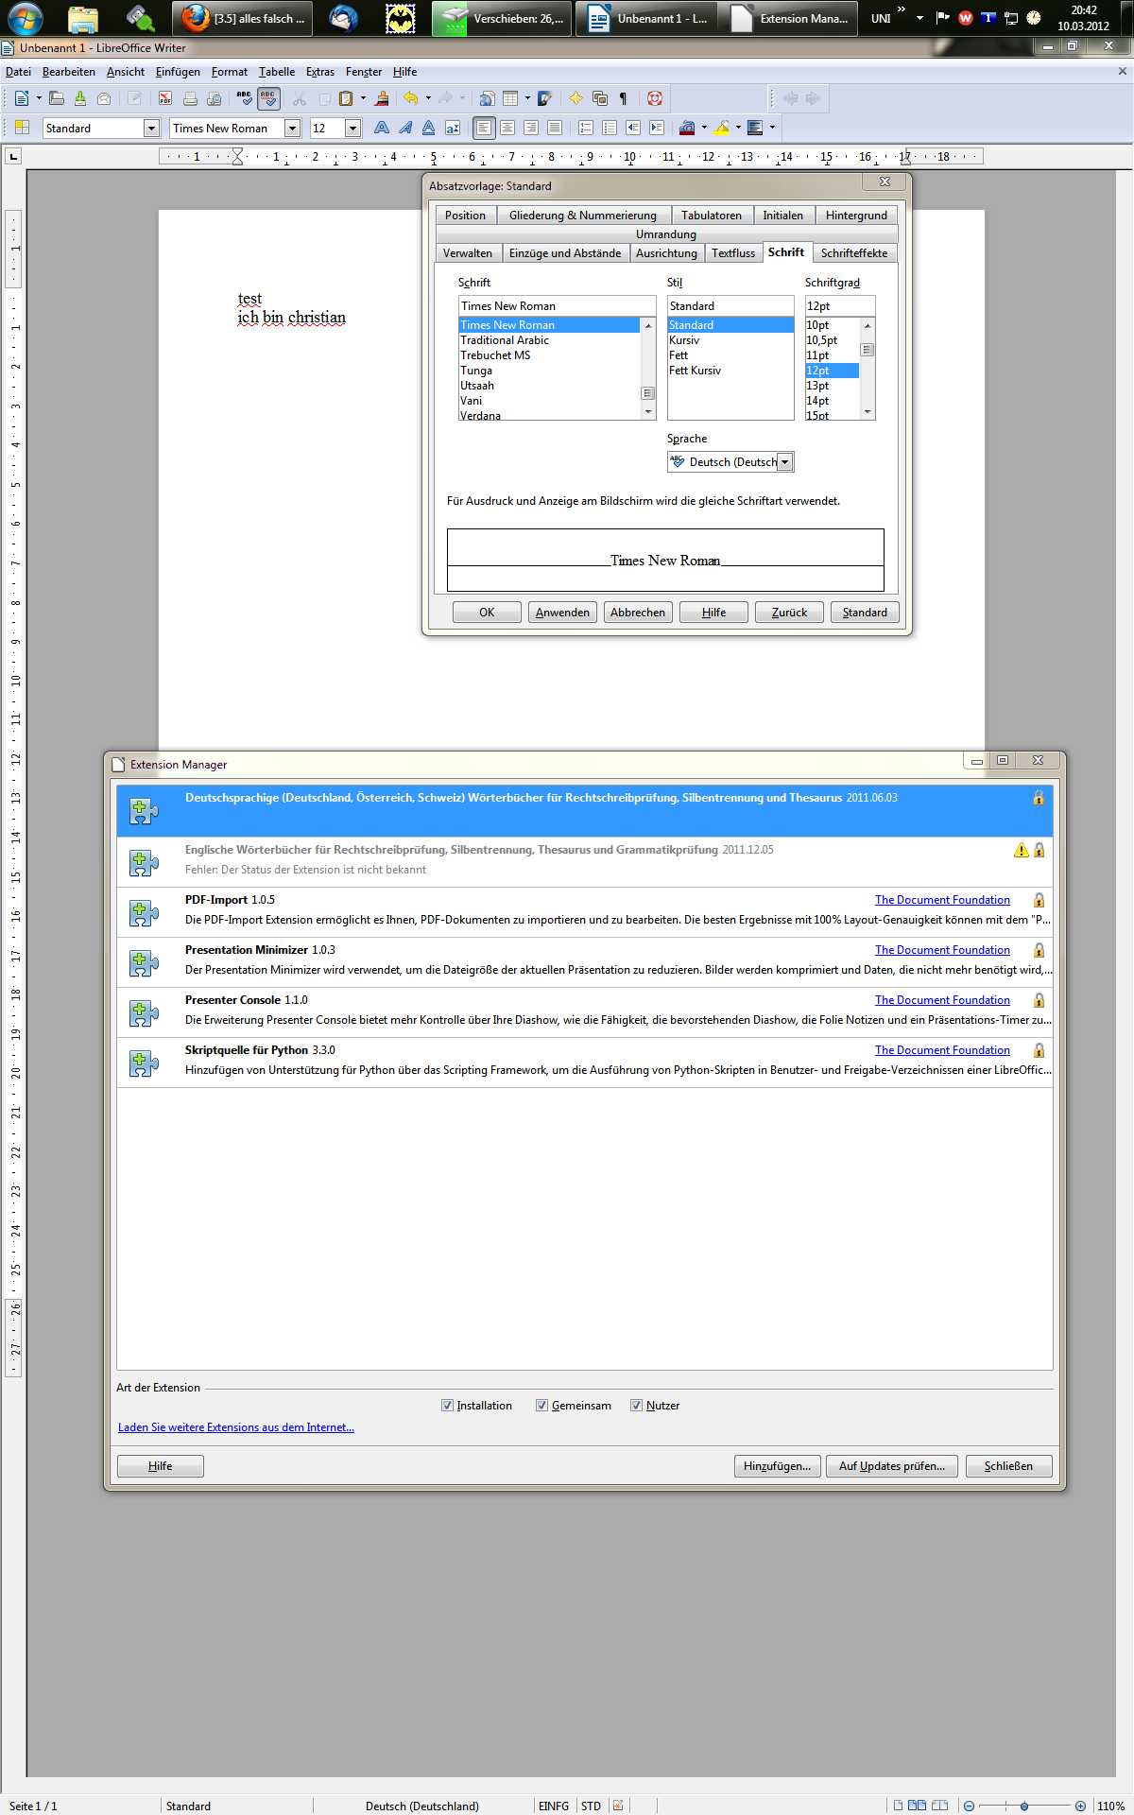Center the paragraph alignment
The height and width of the screenshot is (1815, 1134).
pos(507,128)
